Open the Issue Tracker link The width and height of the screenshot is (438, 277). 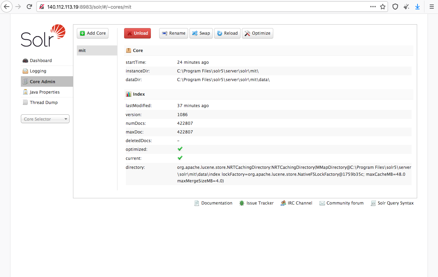coord(257,203)
